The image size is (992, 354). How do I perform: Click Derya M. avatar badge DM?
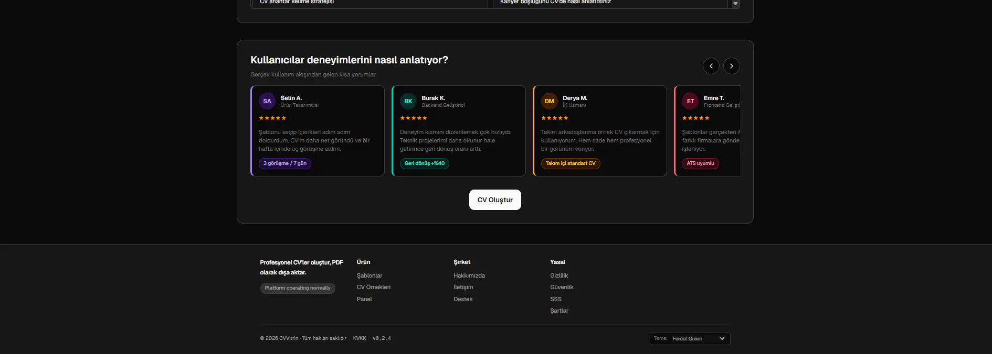click(x=550, y=101)
